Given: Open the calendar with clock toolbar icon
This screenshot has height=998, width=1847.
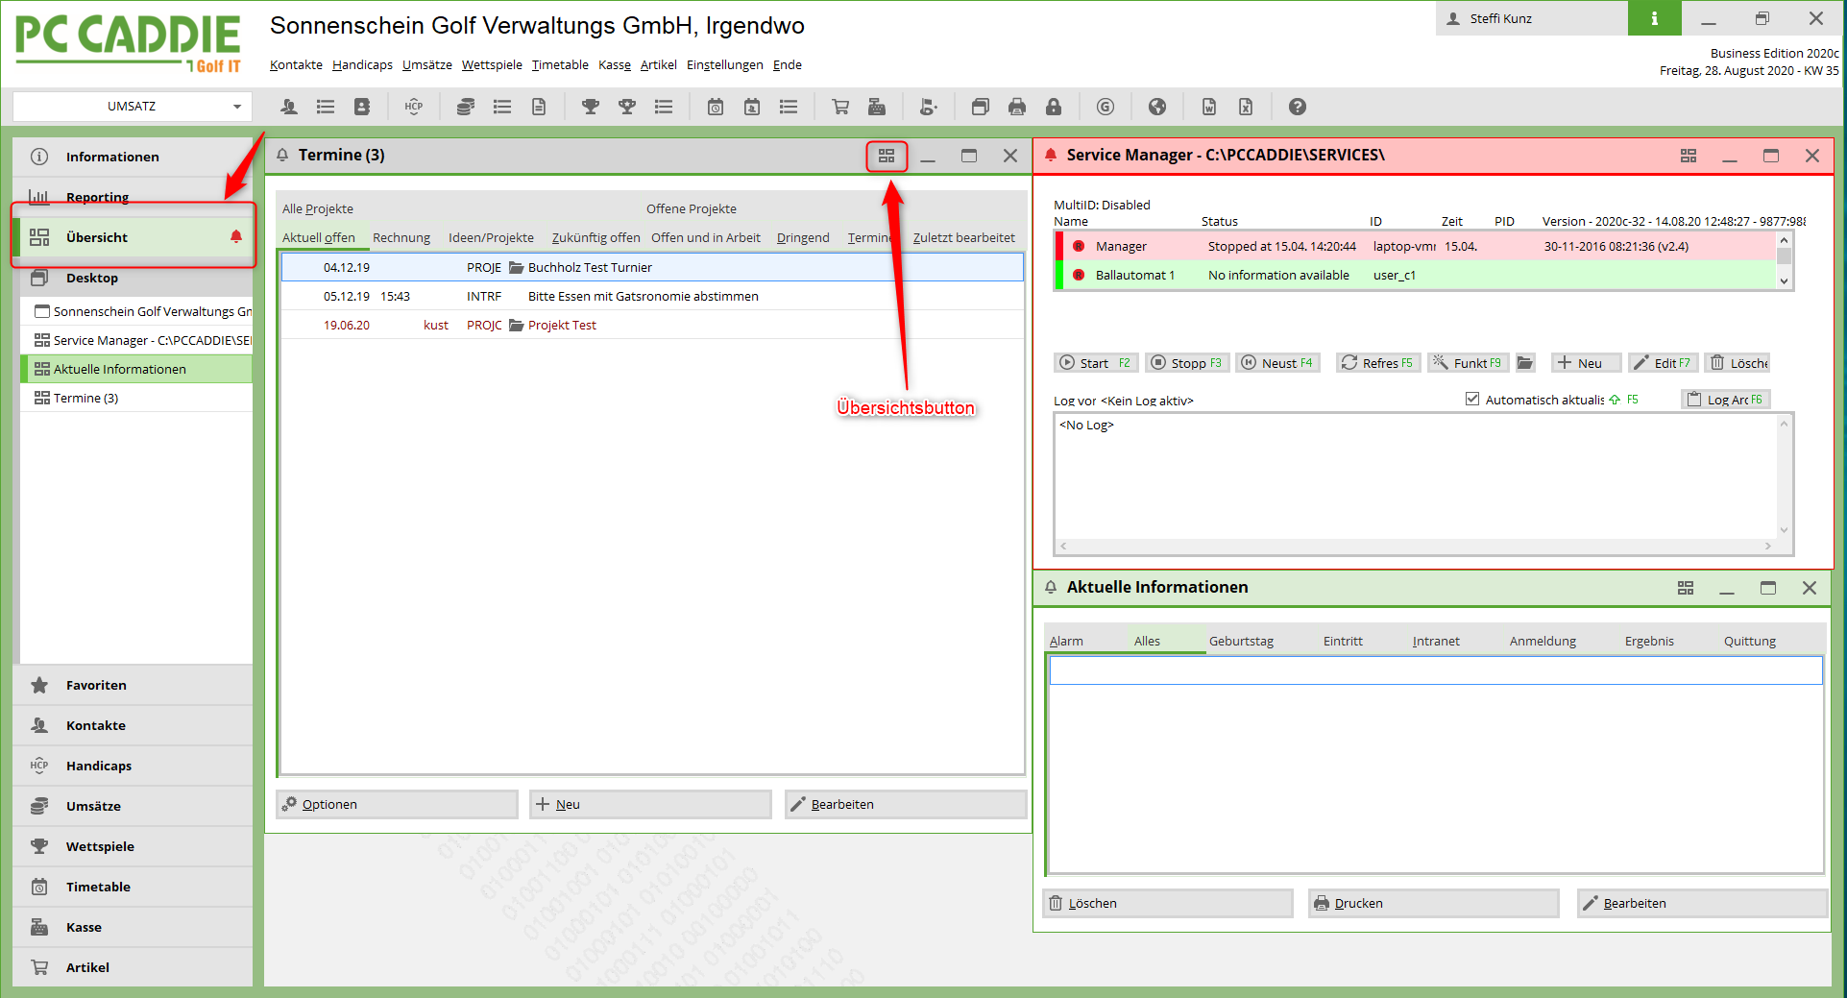Looking at the screenshot, I should pos(716,107).
